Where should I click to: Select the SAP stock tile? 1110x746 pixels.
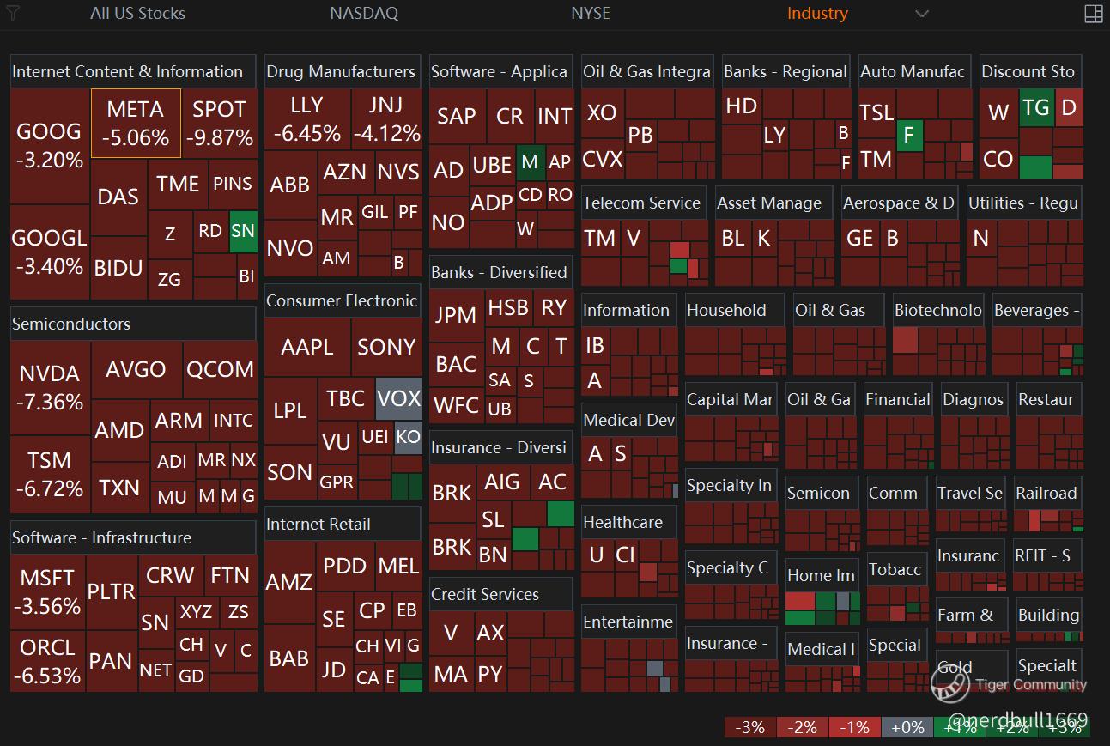point(457,116)
